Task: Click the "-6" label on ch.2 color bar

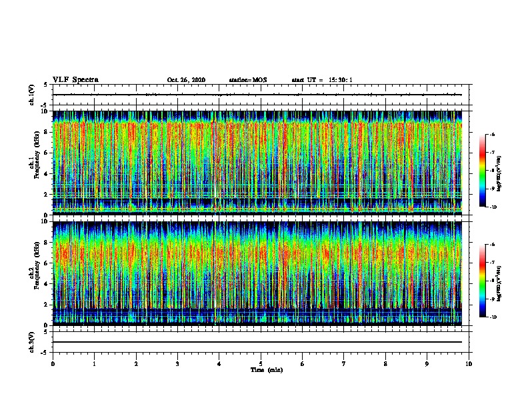Action: tap(492, 245)
